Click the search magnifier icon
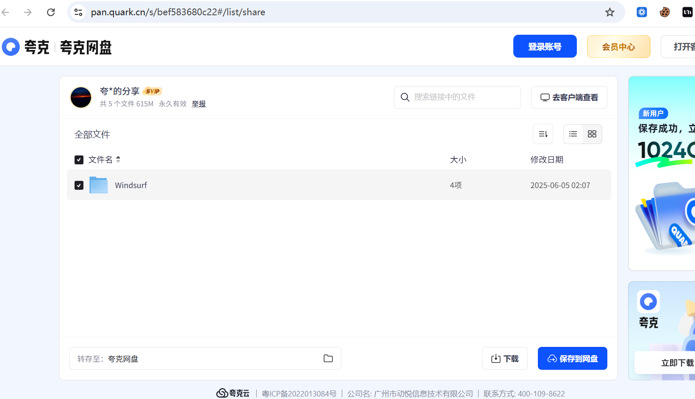This screenshot has height=399, width=695. point(405,97)
